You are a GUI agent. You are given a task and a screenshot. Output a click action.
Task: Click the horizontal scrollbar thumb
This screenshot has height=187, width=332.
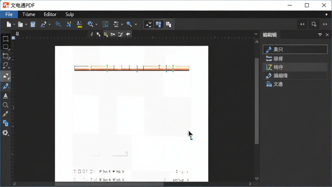[109, 184]
